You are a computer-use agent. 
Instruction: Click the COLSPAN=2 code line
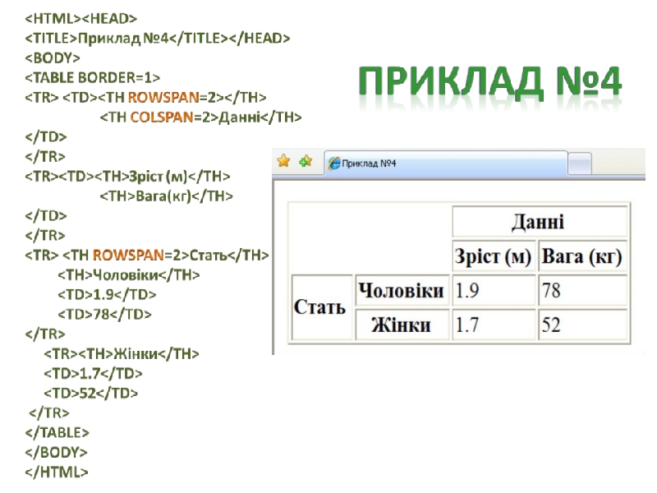pos(200,117)
